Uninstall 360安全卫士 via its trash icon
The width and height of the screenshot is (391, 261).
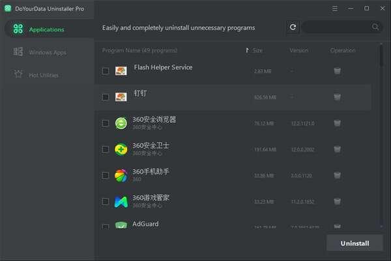(337, 149)
